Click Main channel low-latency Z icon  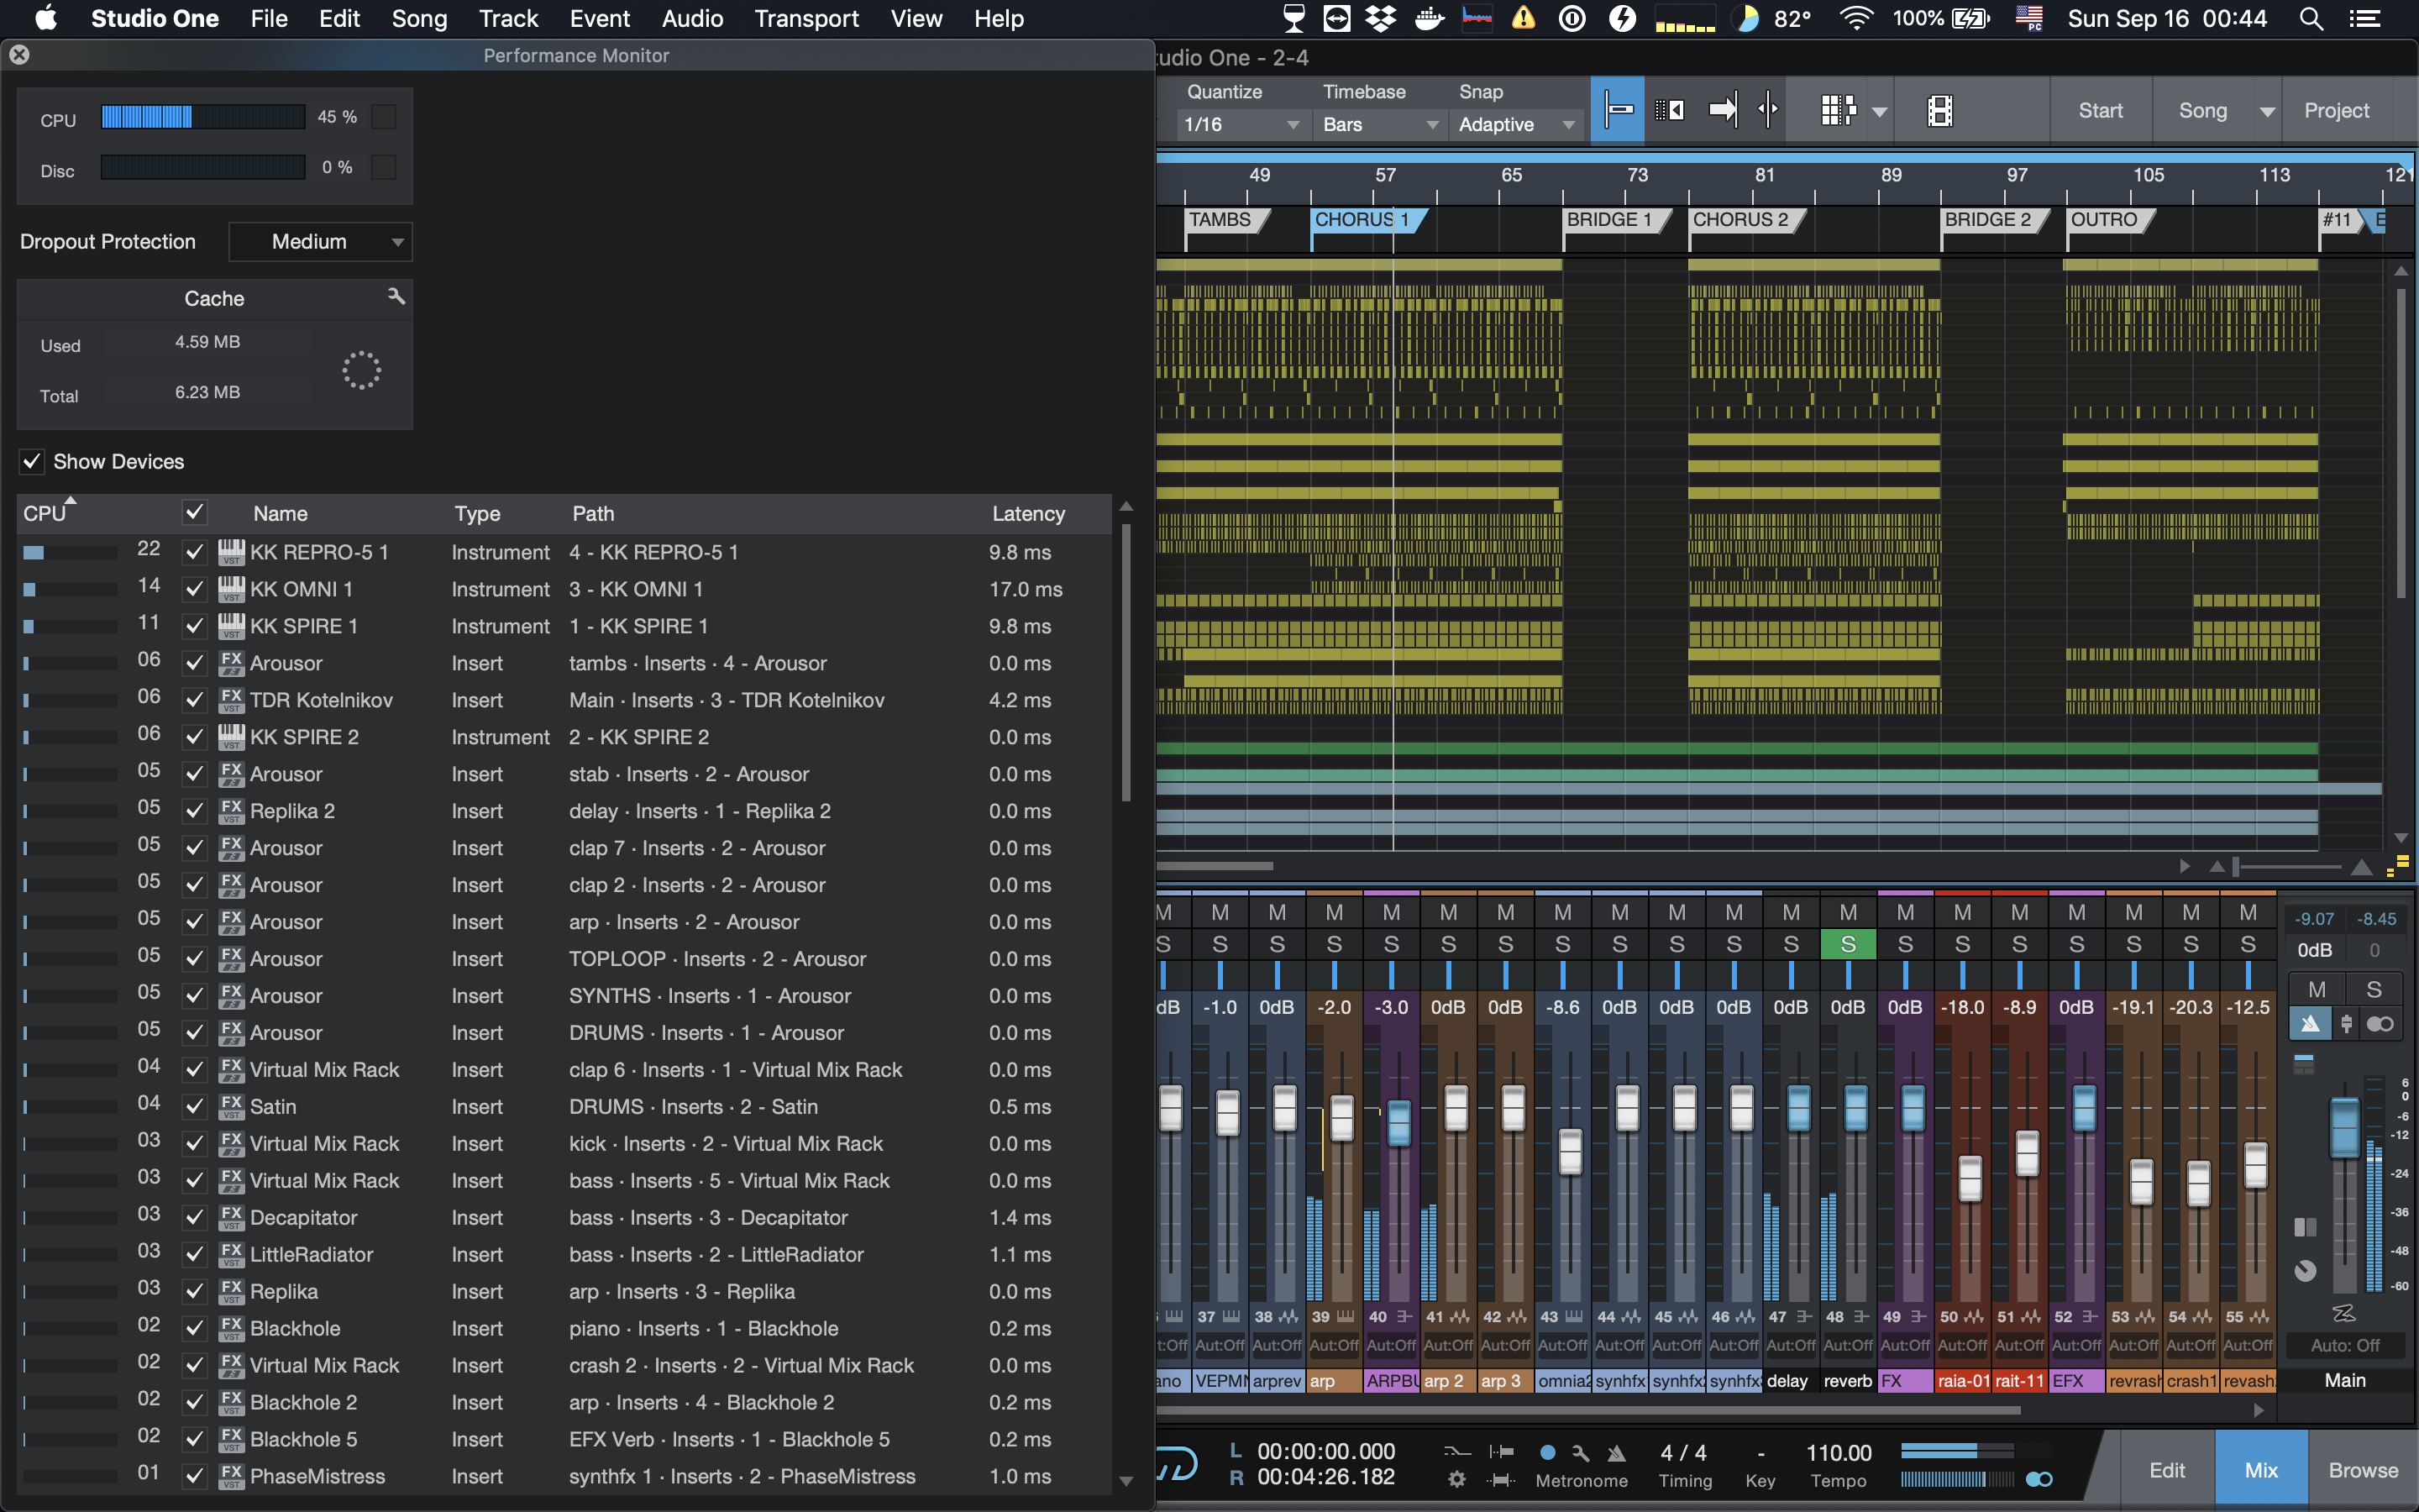point(2344,1313)
